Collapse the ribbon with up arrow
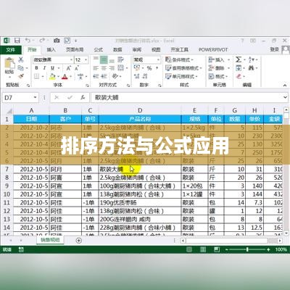The image size is (290, 290). (285, 86)
